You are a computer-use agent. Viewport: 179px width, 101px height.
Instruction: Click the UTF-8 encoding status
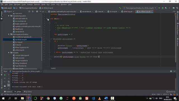166,95
